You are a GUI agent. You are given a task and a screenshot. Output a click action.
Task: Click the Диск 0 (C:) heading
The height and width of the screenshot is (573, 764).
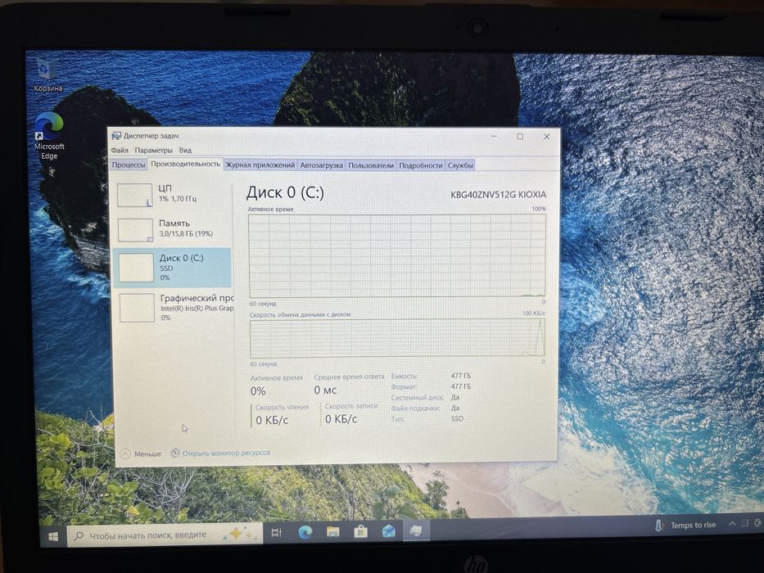click(285, 192)
